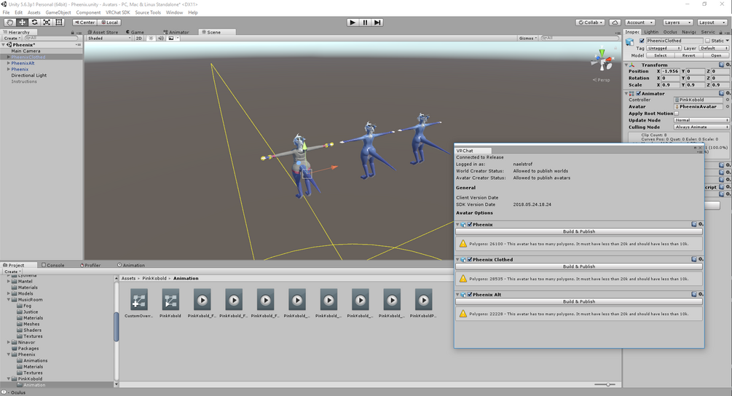Toggle 2D scene view mode

click(x=138, y=39)
